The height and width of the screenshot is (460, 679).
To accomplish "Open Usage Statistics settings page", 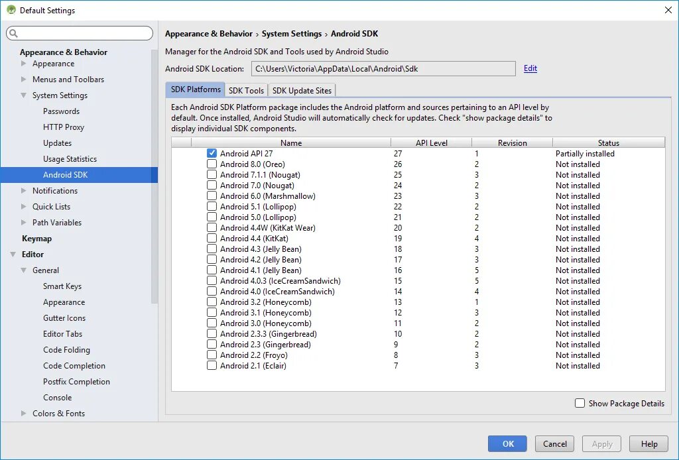I will (70, 159).
